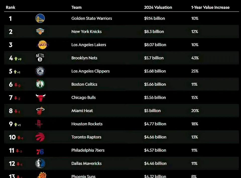The image size is (241, 178).
Task: Click the Brooklyn Nets logo
Action: (40, 58)
